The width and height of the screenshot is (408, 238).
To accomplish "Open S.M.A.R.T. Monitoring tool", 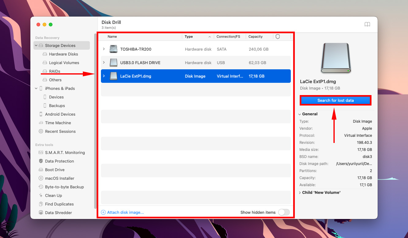I will (65, 152).
